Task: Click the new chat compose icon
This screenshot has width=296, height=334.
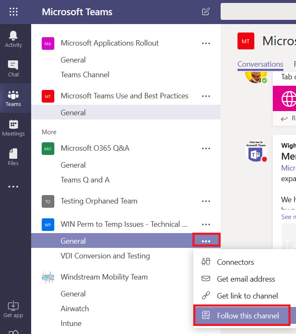Action: tap(206, 12)
